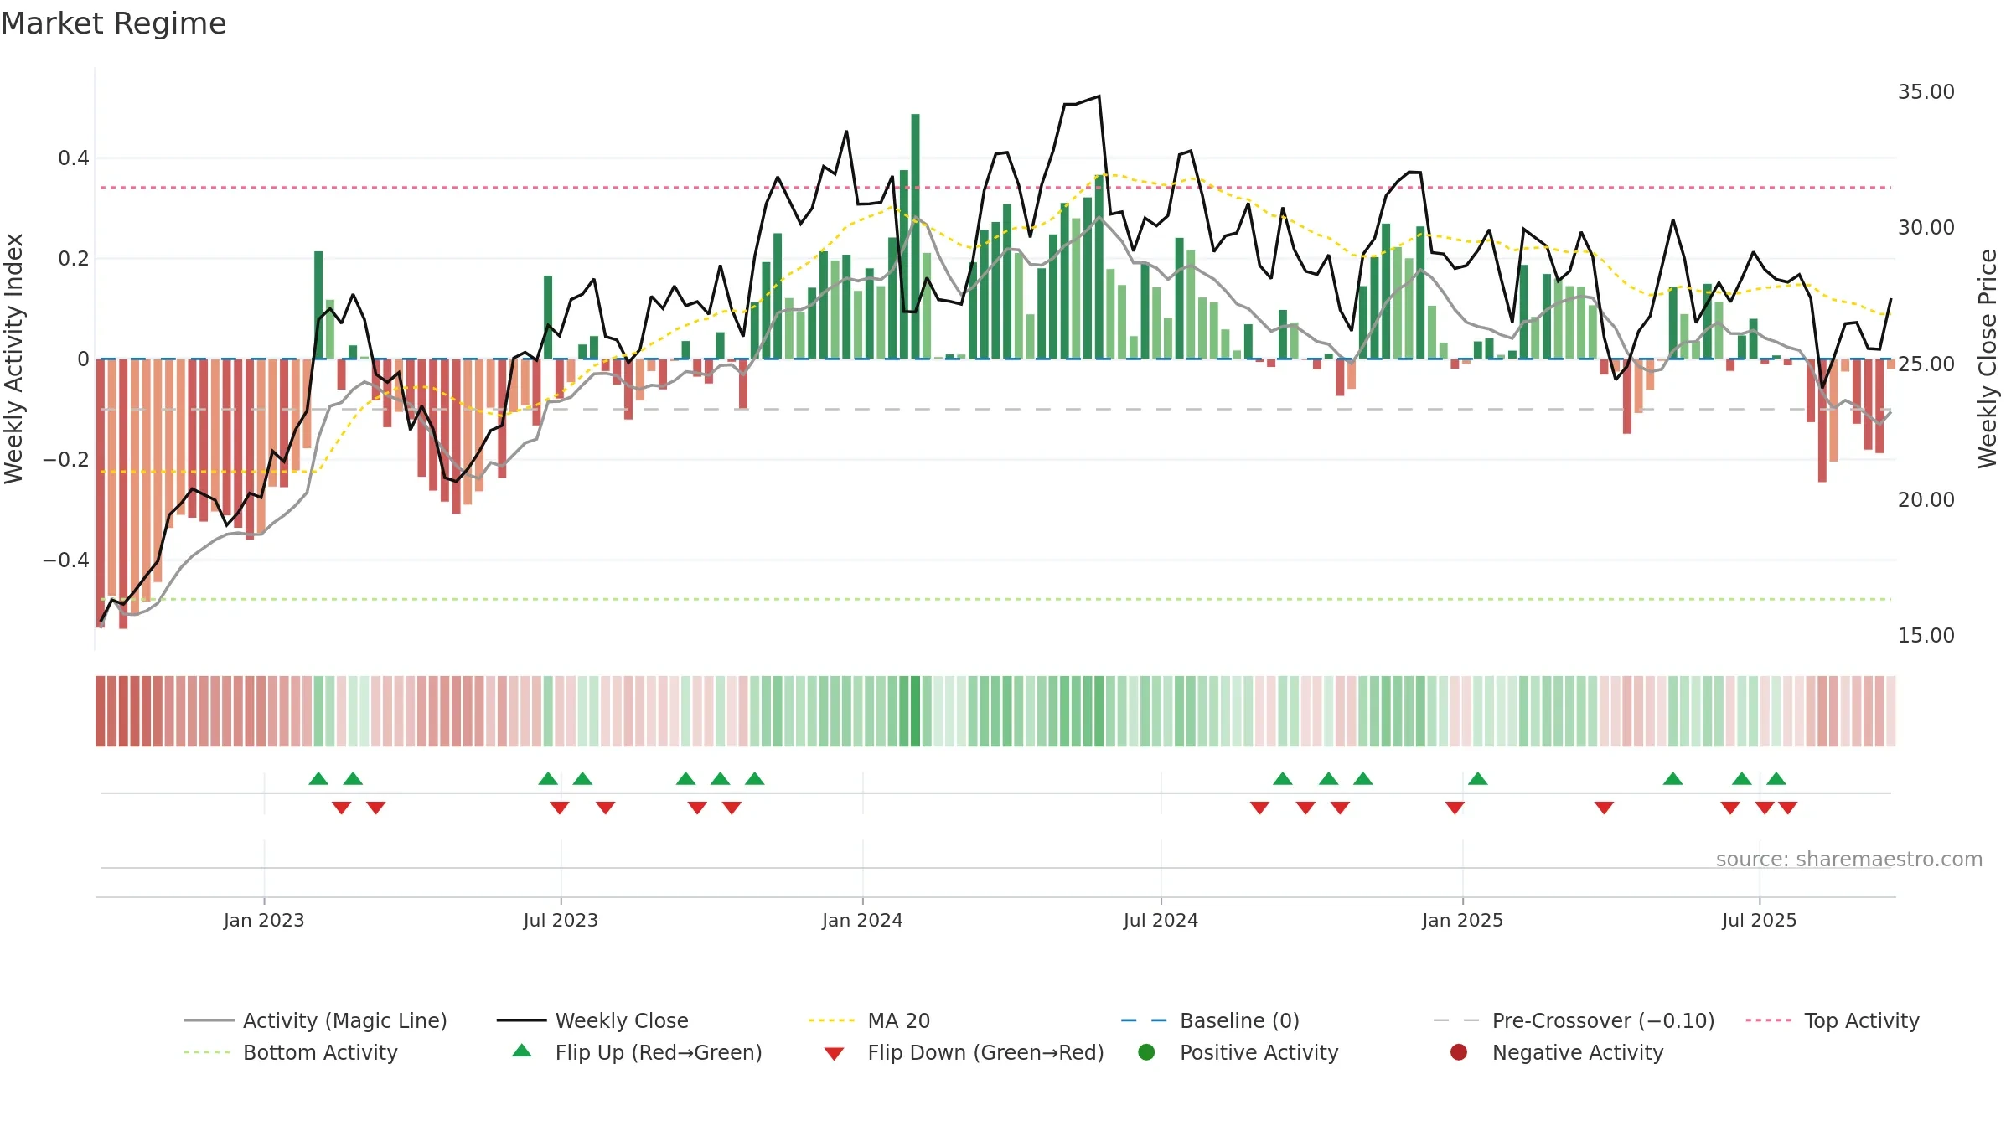The width and height of the screenshot is (2011, 1131).
Task: Click the red Flip Down legend triangle
Action: [x=834, y=1054]
